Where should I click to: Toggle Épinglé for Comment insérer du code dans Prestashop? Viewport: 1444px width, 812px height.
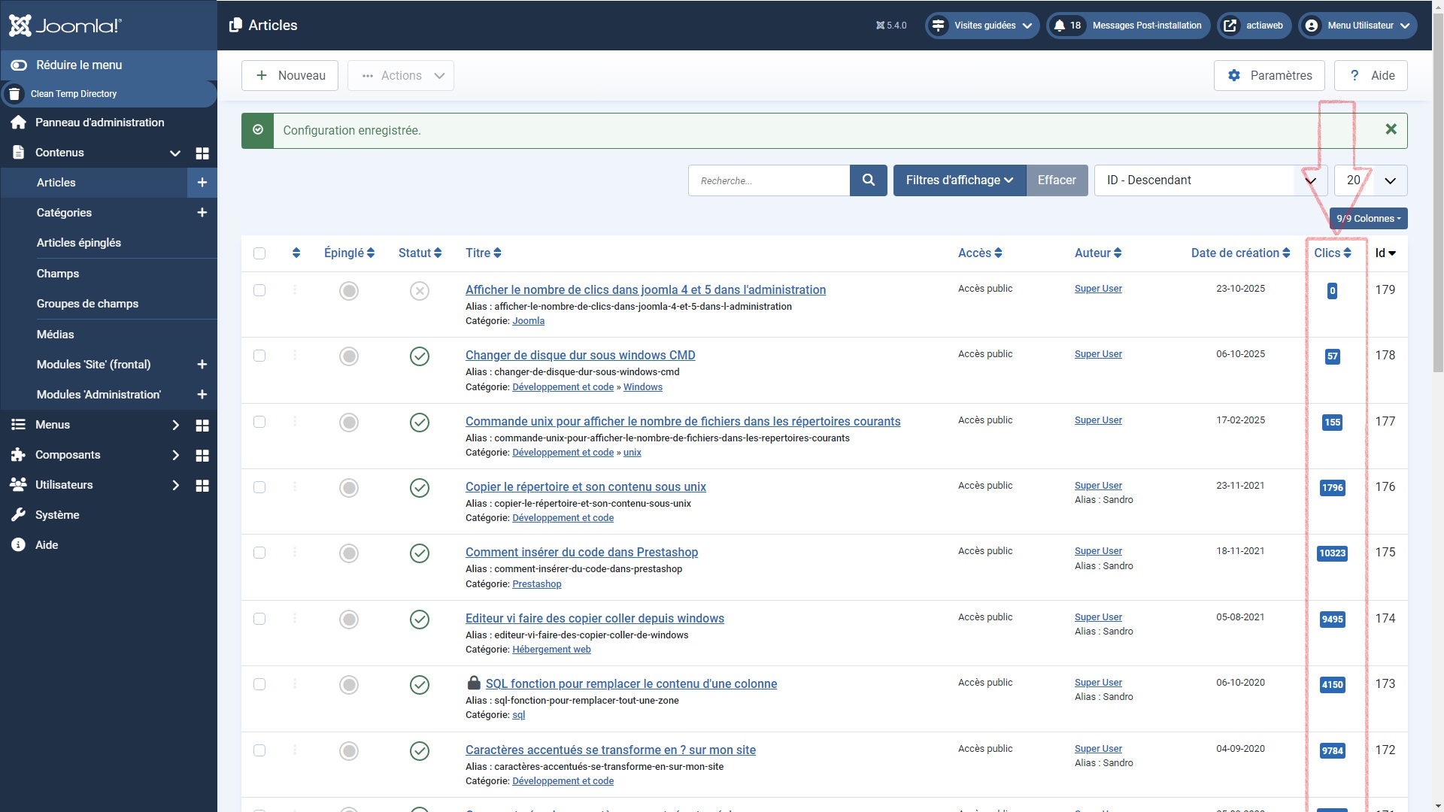pyautogui.click(x=348, y=553)
